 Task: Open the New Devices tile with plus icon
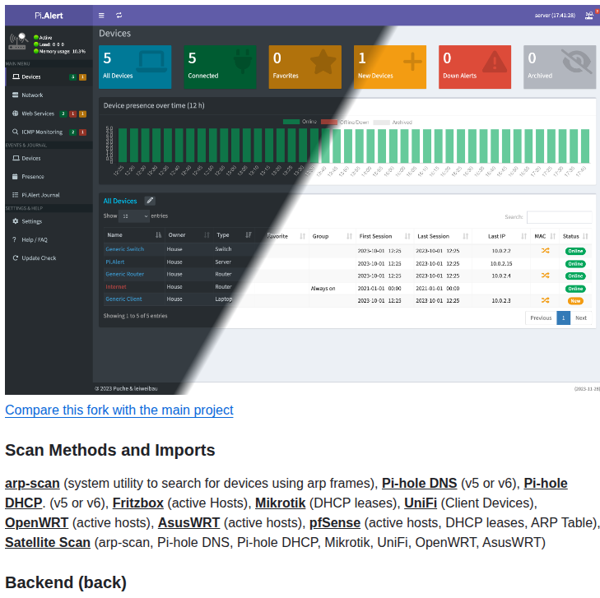click(x=390, y=67)
